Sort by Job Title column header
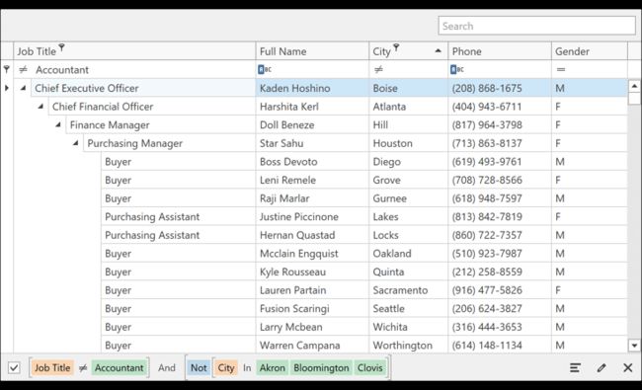Image resolution: width=642 pixels, height=390 pixels. pyautogui.click(x=134, y=51)
